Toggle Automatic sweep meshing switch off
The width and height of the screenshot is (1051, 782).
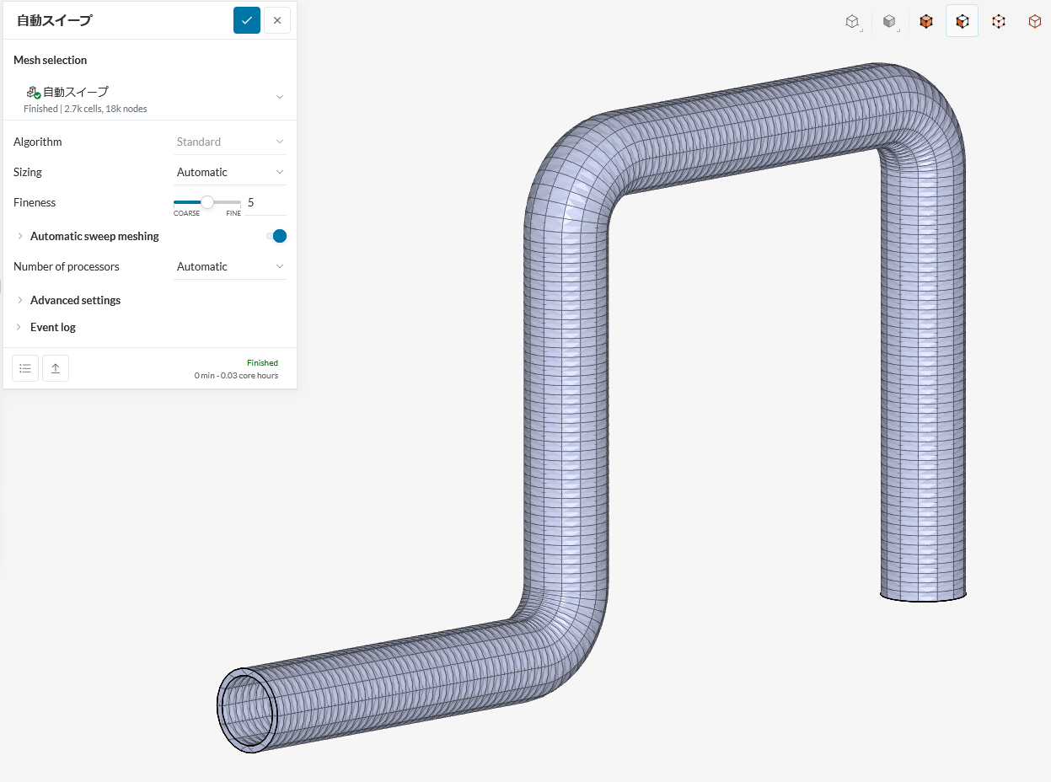coord(276,236)
